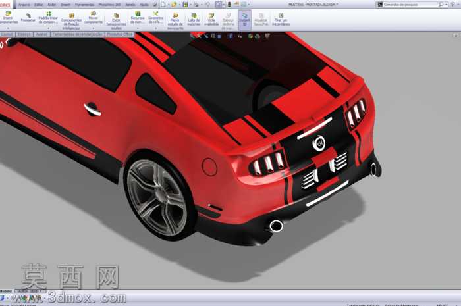Expand the Open file dropdown arrow
461x306 pixels.
(x=179, y=5)
